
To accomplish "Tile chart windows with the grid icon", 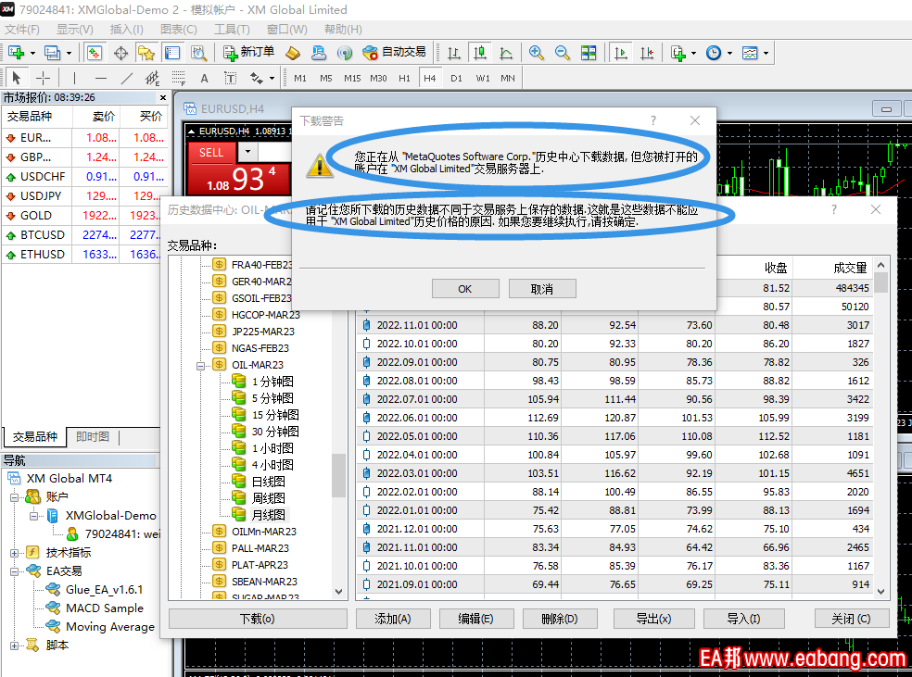I will tap(589, 53).
